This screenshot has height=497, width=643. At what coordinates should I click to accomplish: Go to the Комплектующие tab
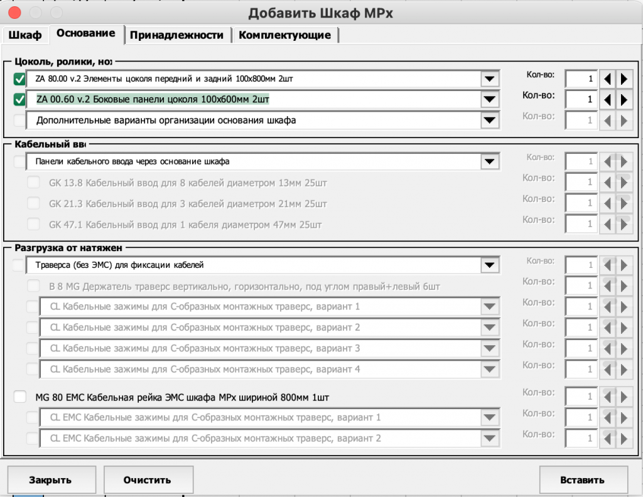coord(284,35)
